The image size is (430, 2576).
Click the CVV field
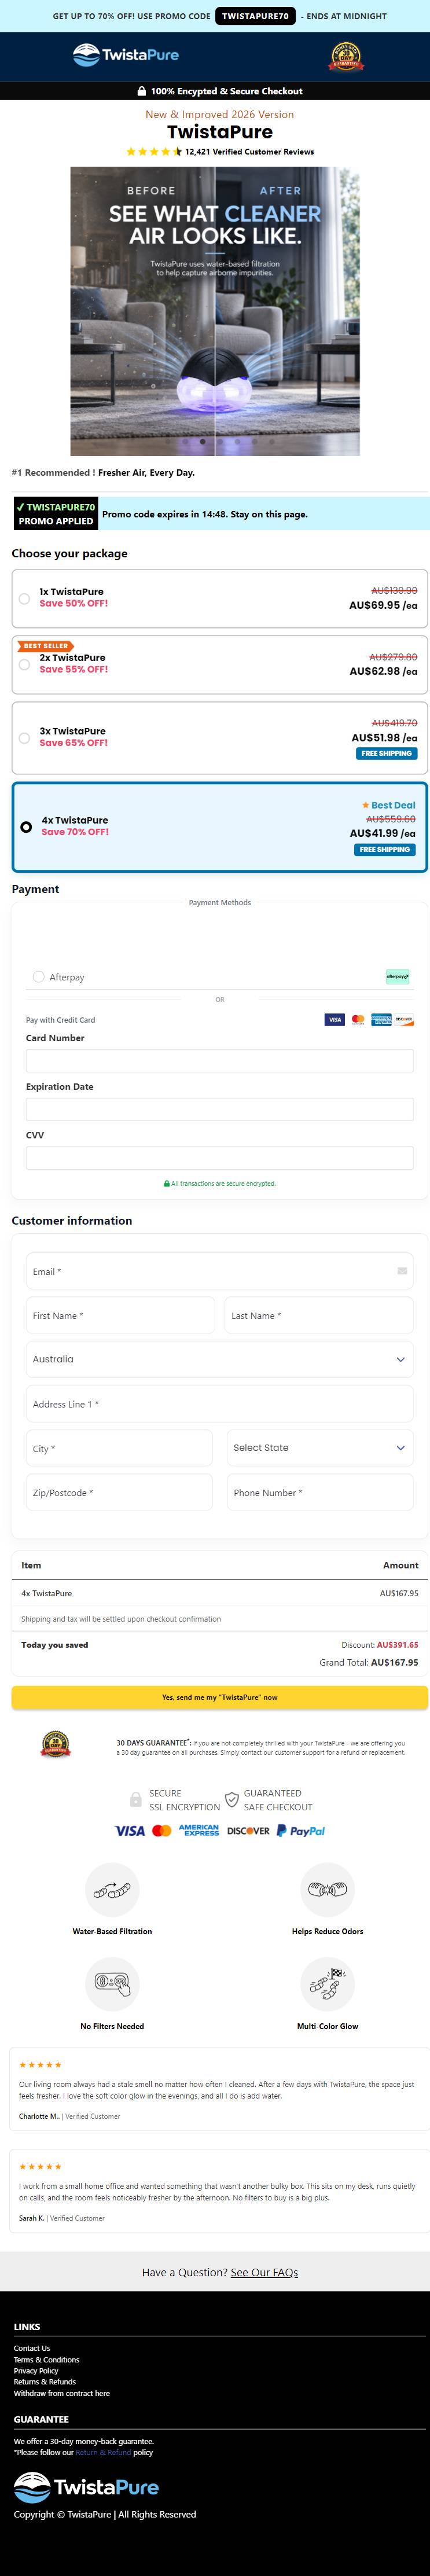tap(219, 1158)
